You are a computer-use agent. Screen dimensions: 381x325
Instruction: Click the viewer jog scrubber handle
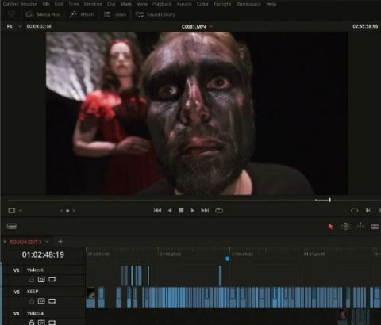[330, 200]
